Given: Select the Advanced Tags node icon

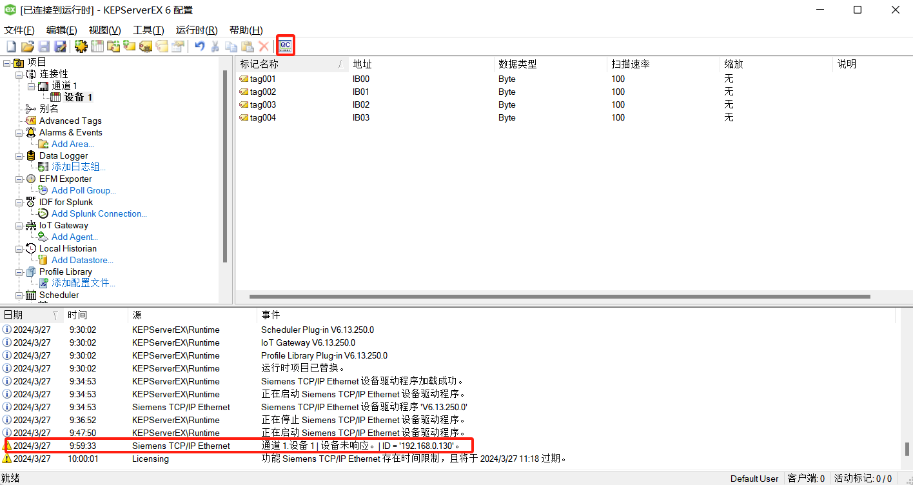Looking at the screenshot, I should point(31,121).
